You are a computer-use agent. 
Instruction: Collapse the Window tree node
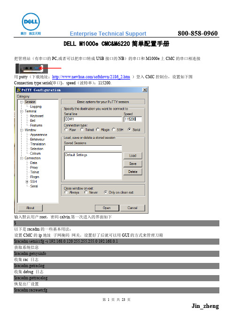coord(22,130)
